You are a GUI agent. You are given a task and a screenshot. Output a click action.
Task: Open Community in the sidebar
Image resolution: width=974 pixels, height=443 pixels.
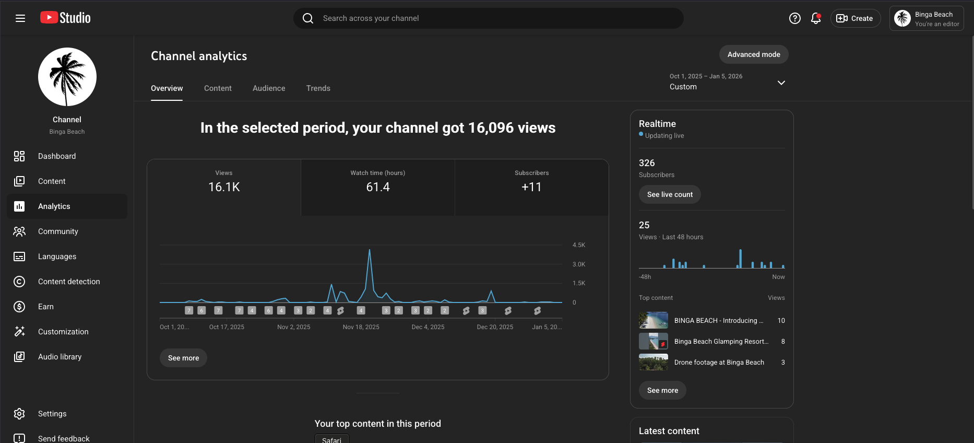[x=67, y=231]
